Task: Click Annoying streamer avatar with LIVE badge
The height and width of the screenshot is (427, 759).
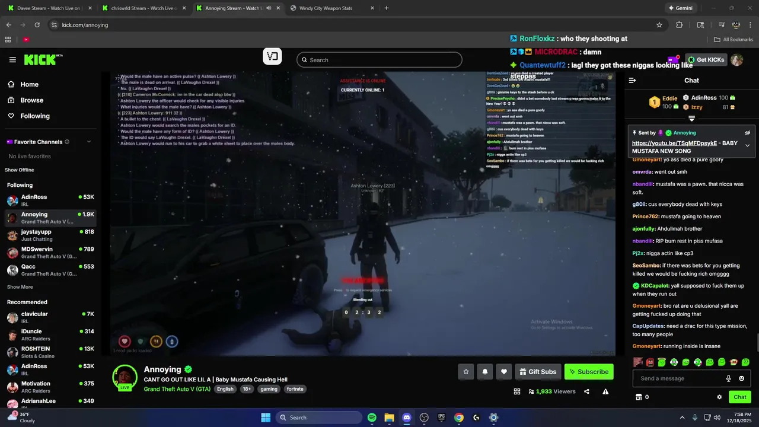Action: [125, 378]
